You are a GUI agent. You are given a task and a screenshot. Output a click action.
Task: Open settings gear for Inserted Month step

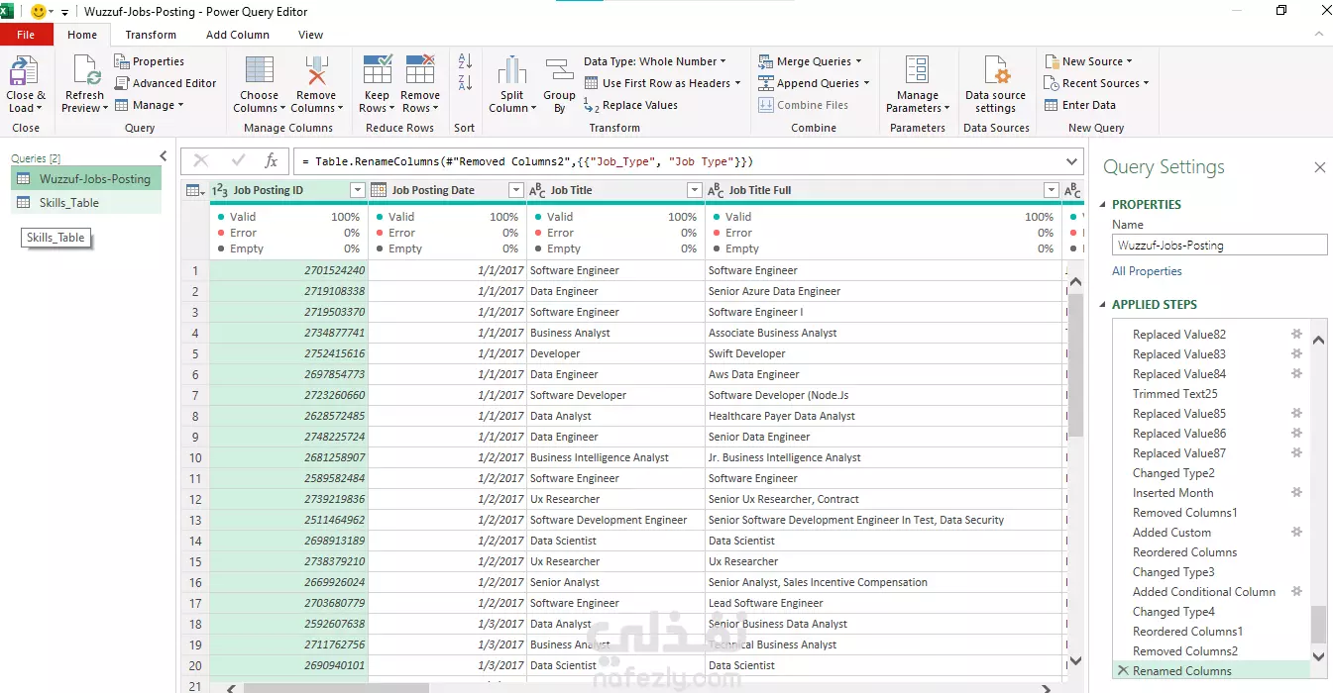pos(1296,492)
